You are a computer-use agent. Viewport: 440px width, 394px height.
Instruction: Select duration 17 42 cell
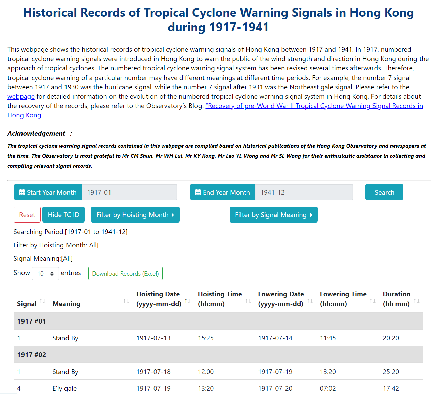pyautogui.click(x=391, y=388)
